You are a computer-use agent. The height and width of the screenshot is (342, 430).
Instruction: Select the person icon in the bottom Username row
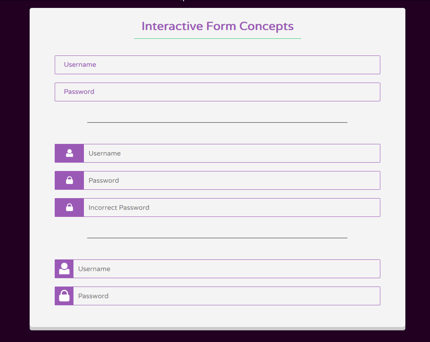point(64,269)
